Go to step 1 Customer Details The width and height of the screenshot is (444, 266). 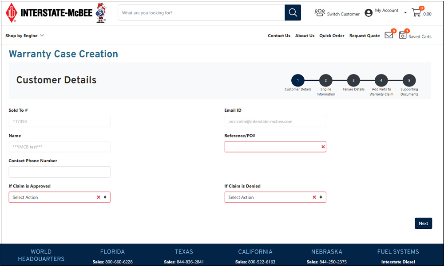tap(298, 81)
